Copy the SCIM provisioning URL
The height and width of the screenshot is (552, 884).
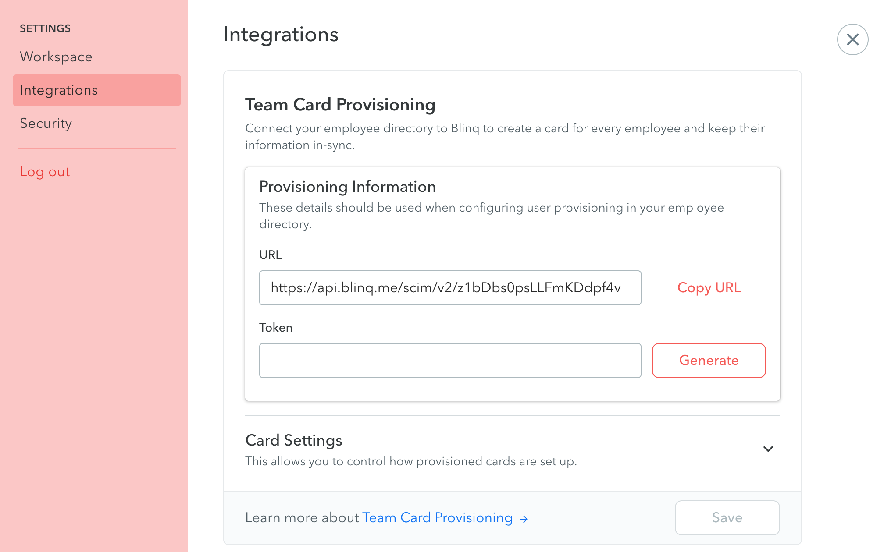tap(709, 288)
